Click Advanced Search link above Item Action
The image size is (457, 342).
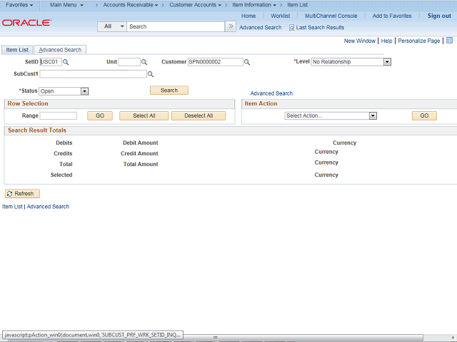coord(271,93)
